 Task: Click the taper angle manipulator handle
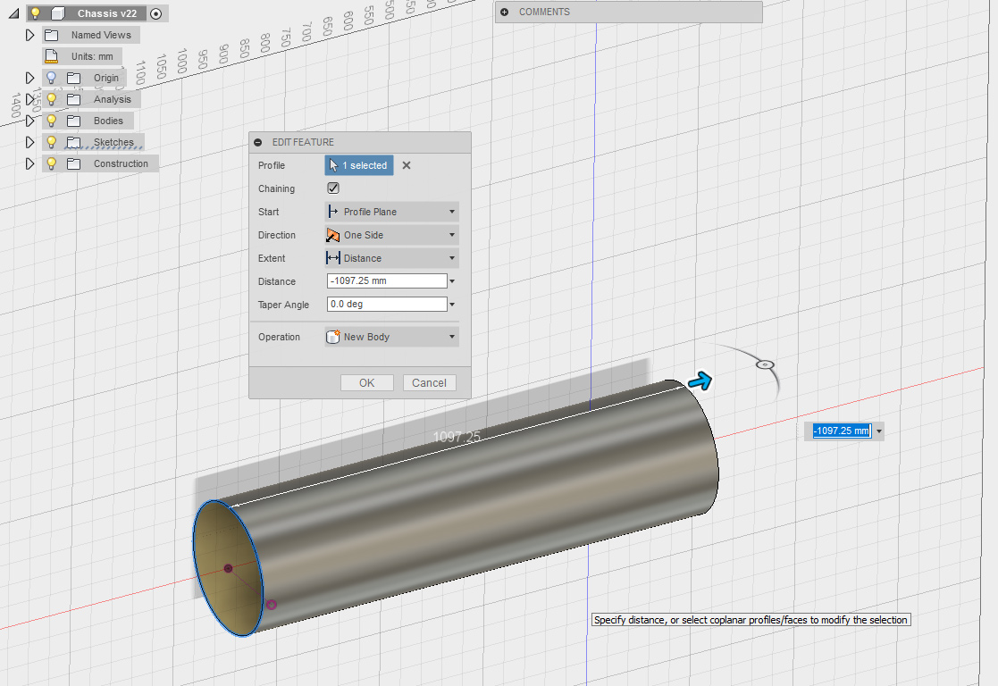[x=764, y=364]
